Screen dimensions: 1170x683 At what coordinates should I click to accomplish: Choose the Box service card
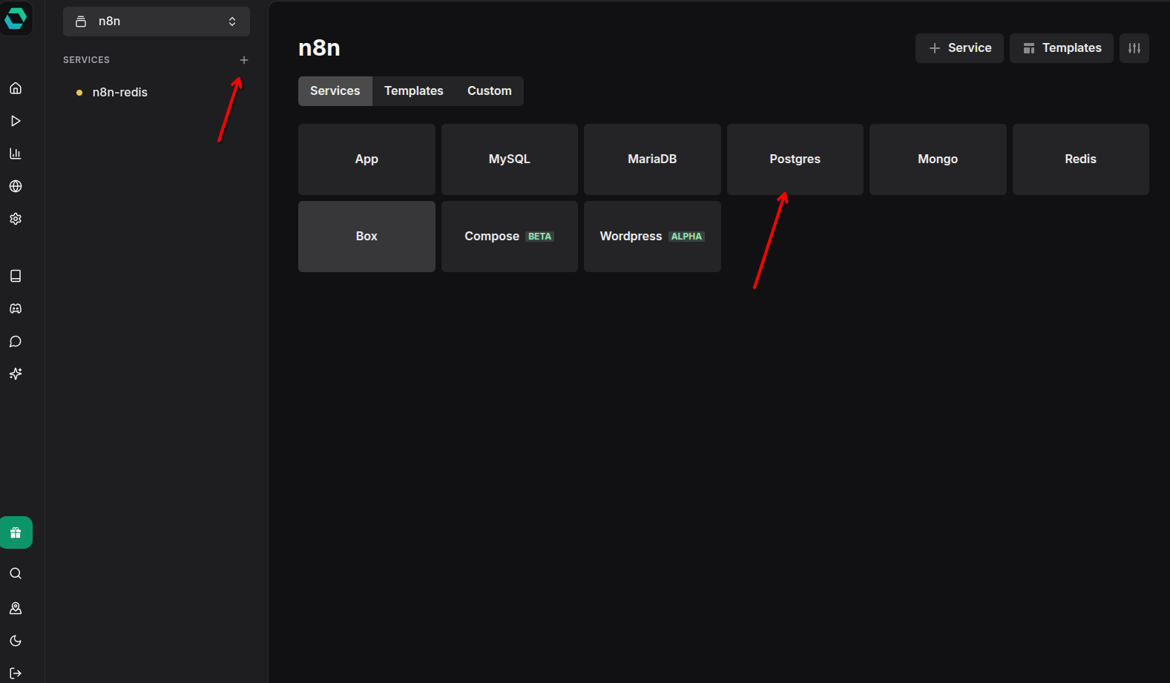coord(367,237)
